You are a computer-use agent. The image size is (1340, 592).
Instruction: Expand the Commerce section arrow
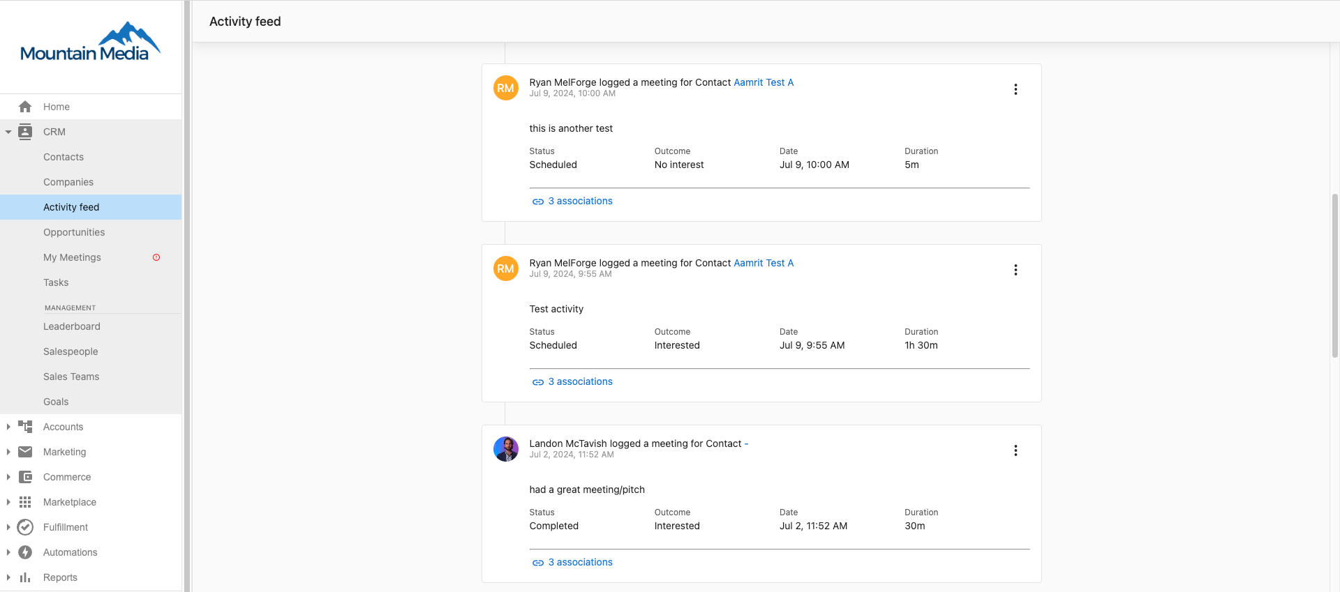8,477
